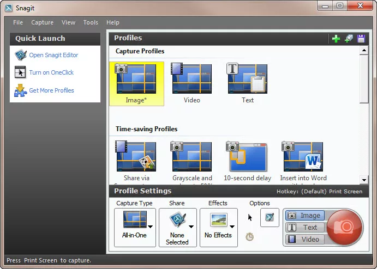The image size is (377, 269).
Task: Click the profiles list scroll down arrow
Action: (364, 180)
